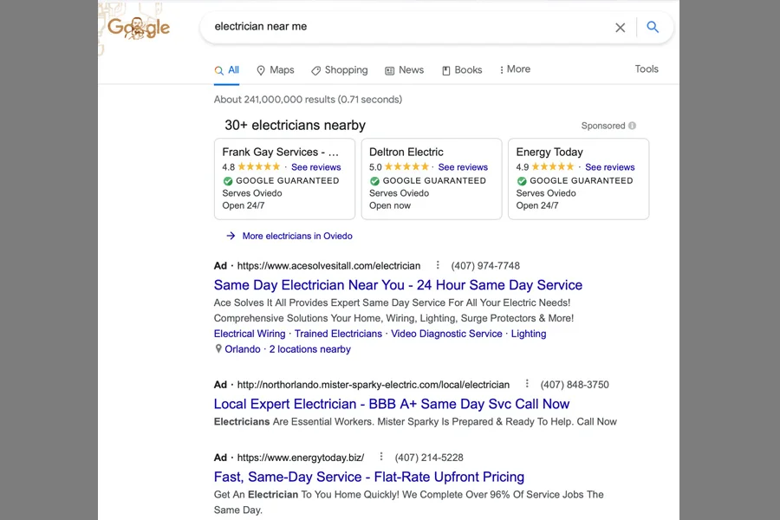
Task: Open the Energy Today card title
Action: (549, 152)
